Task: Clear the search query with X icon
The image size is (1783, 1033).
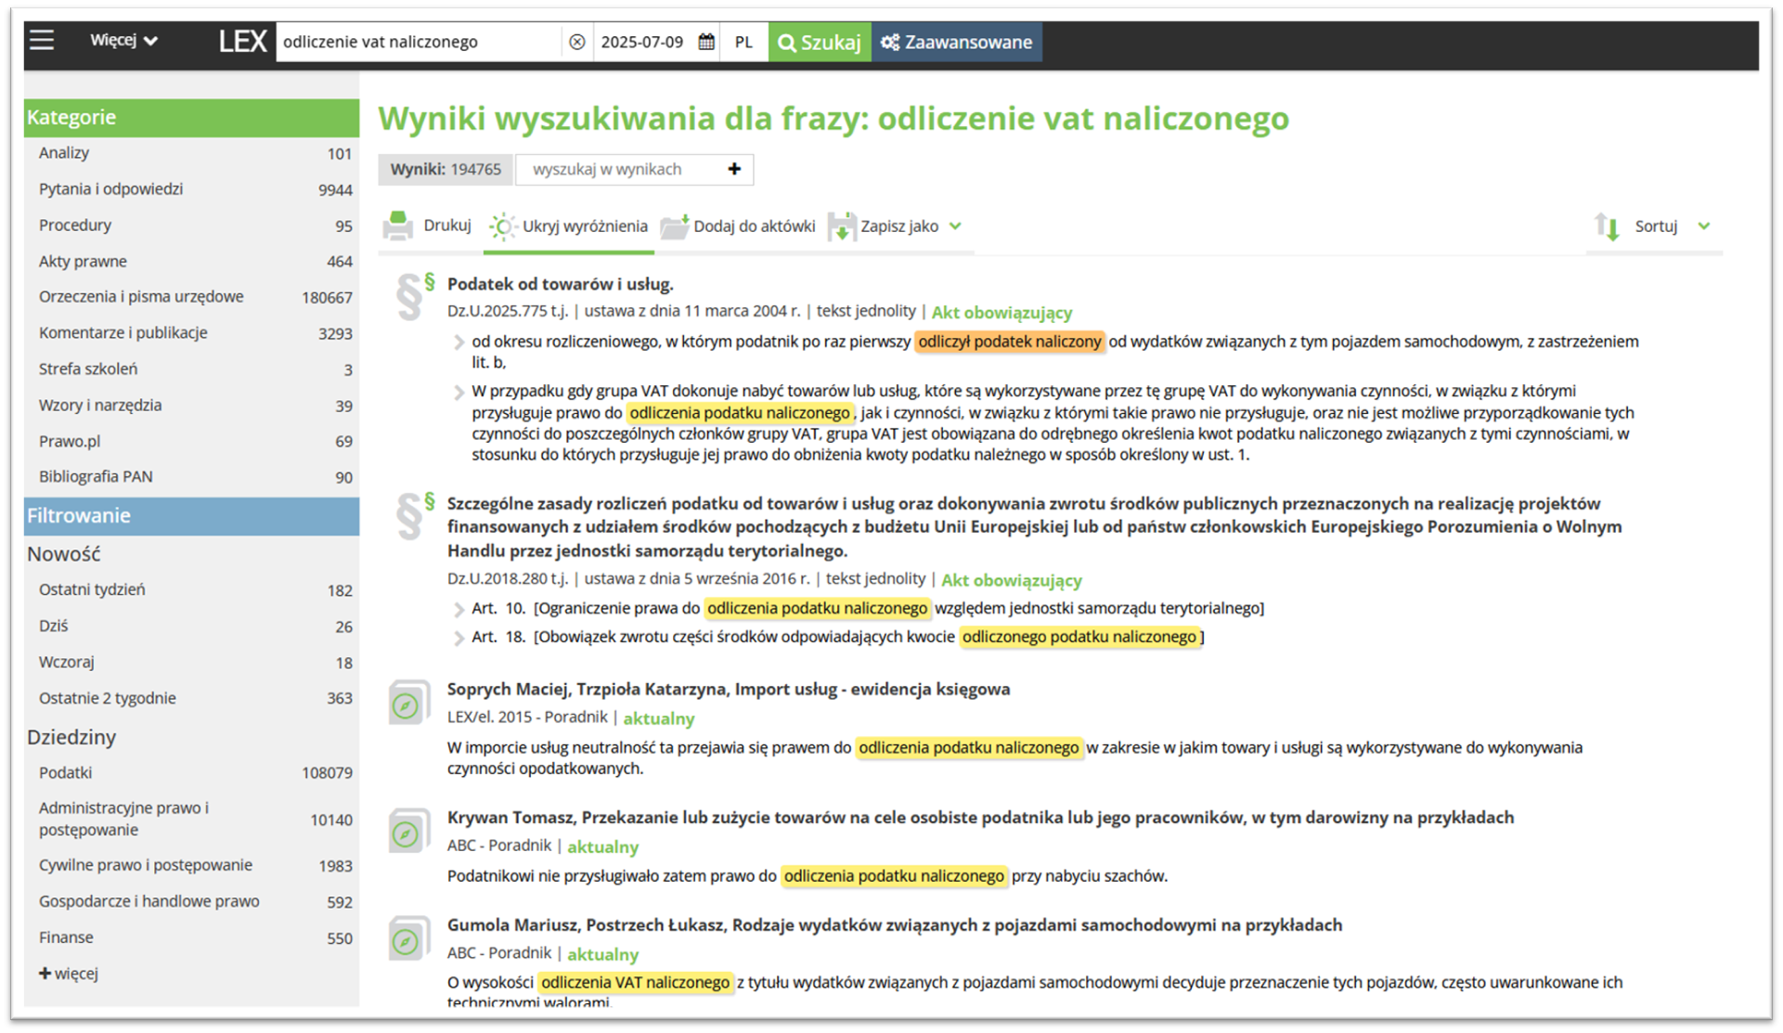Action: (576, 42)
